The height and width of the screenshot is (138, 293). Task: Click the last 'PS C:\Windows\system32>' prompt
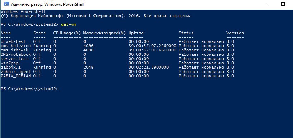tap(29, 89)
